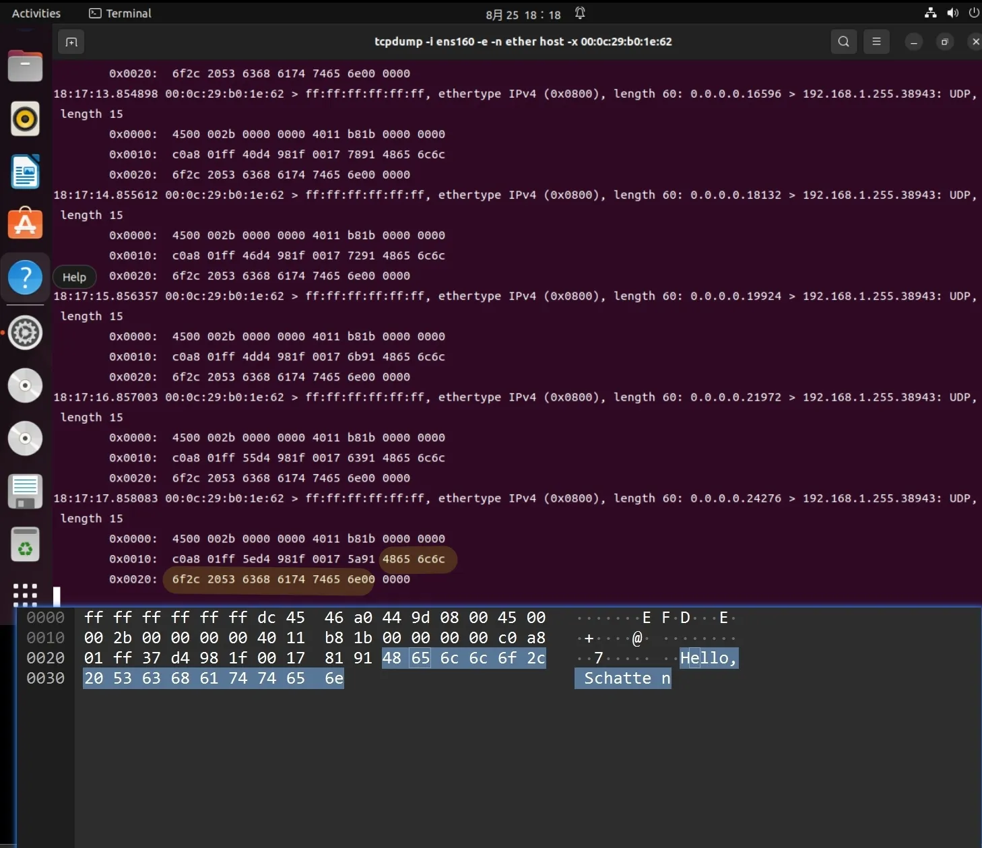The image size is (982, 848).
Task: Click the Help dock icon
Action: (x=25, y=277)
